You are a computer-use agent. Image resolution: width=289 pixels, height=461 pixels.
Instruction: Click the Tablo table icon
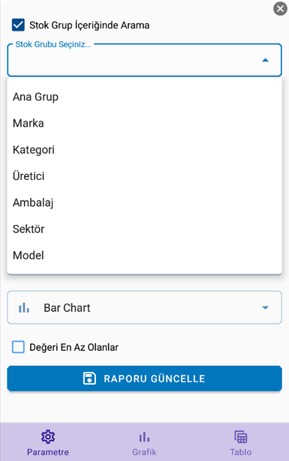[241, 436]
